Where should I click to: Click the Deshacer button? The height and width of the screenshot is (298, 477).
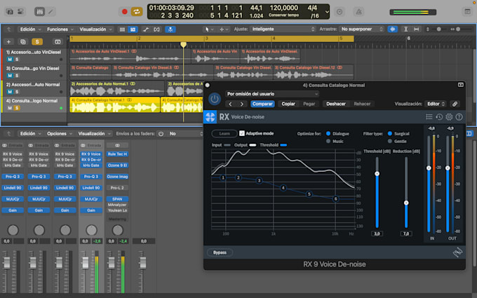click(x=336, y=104)
